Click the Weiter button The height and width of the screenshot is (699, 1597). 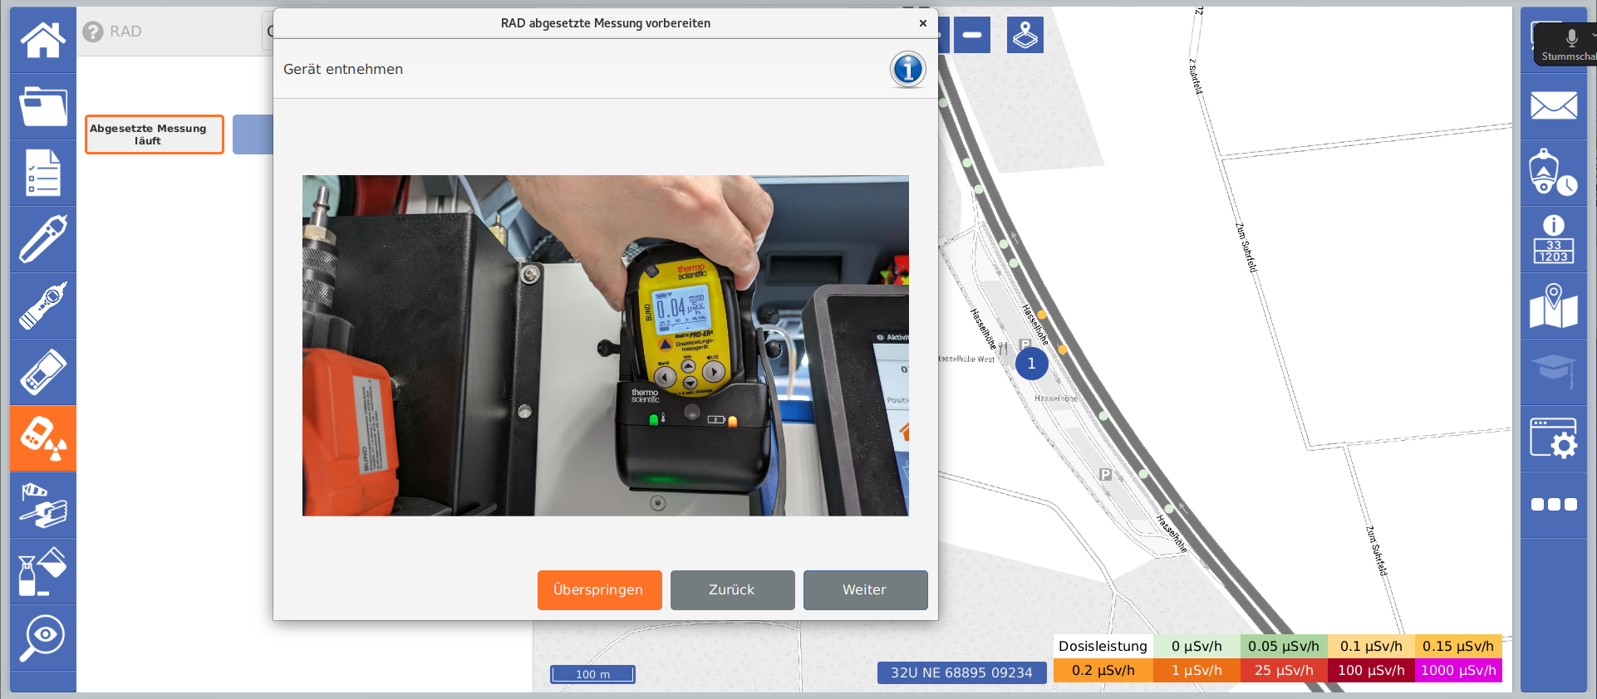click(865, 590)
